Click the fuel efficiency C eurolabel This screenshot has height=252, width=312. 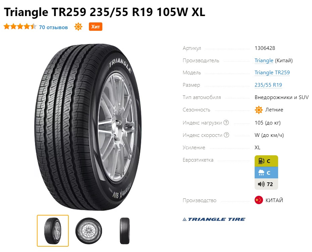pyautogui.click(x=266, y=161)
